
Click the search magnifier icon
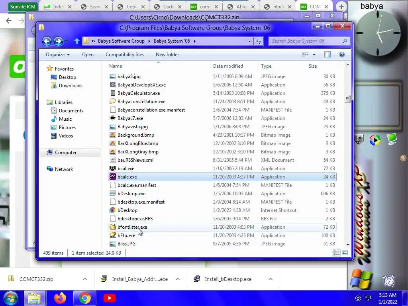click(x=345, y=41)
